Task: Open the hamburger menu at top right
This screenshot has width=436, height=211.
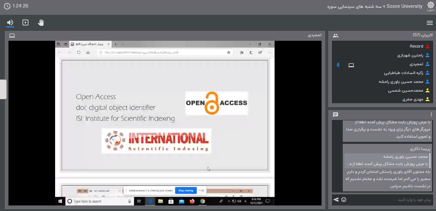Action: (x=429, y=23)
